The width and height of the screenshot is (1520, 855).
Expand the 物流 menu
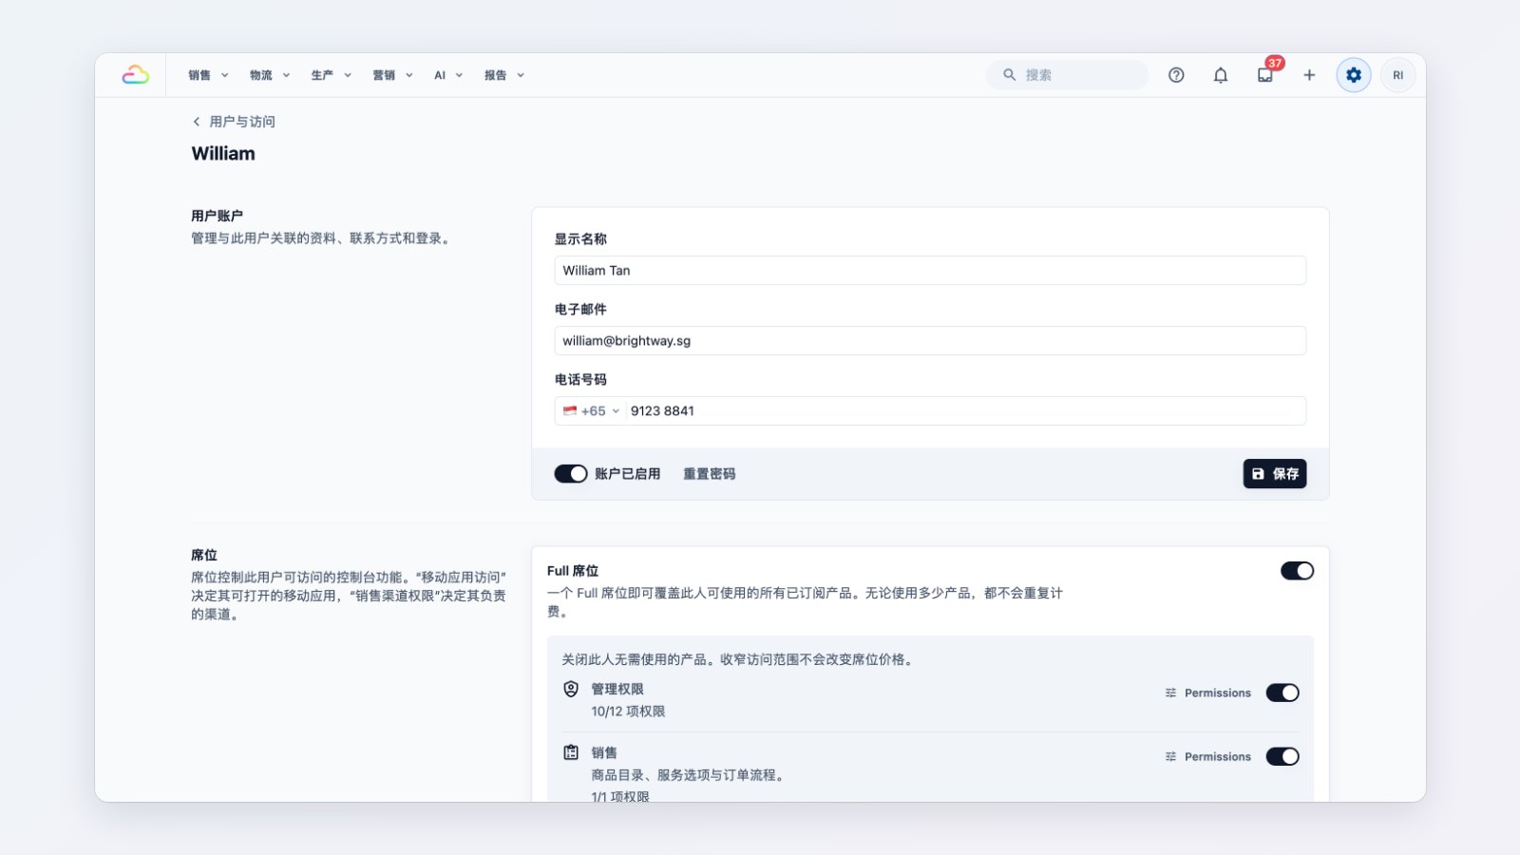tap(270, 75)
